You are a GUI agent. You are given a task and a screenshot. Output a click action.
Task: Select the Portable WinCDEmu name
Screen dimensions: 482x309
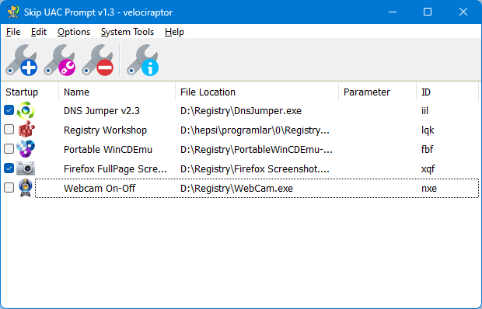point(108,149)
